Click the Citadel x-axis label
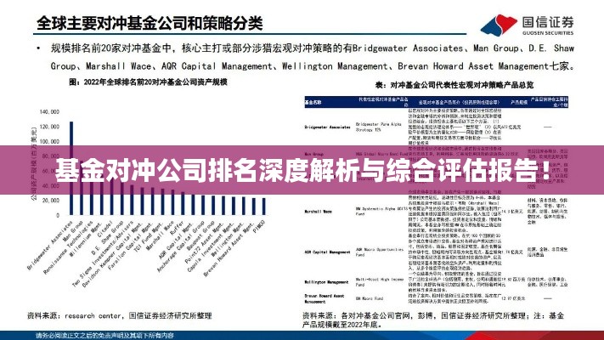The width and height of the screenshot is (604, 340). point(105,229)
